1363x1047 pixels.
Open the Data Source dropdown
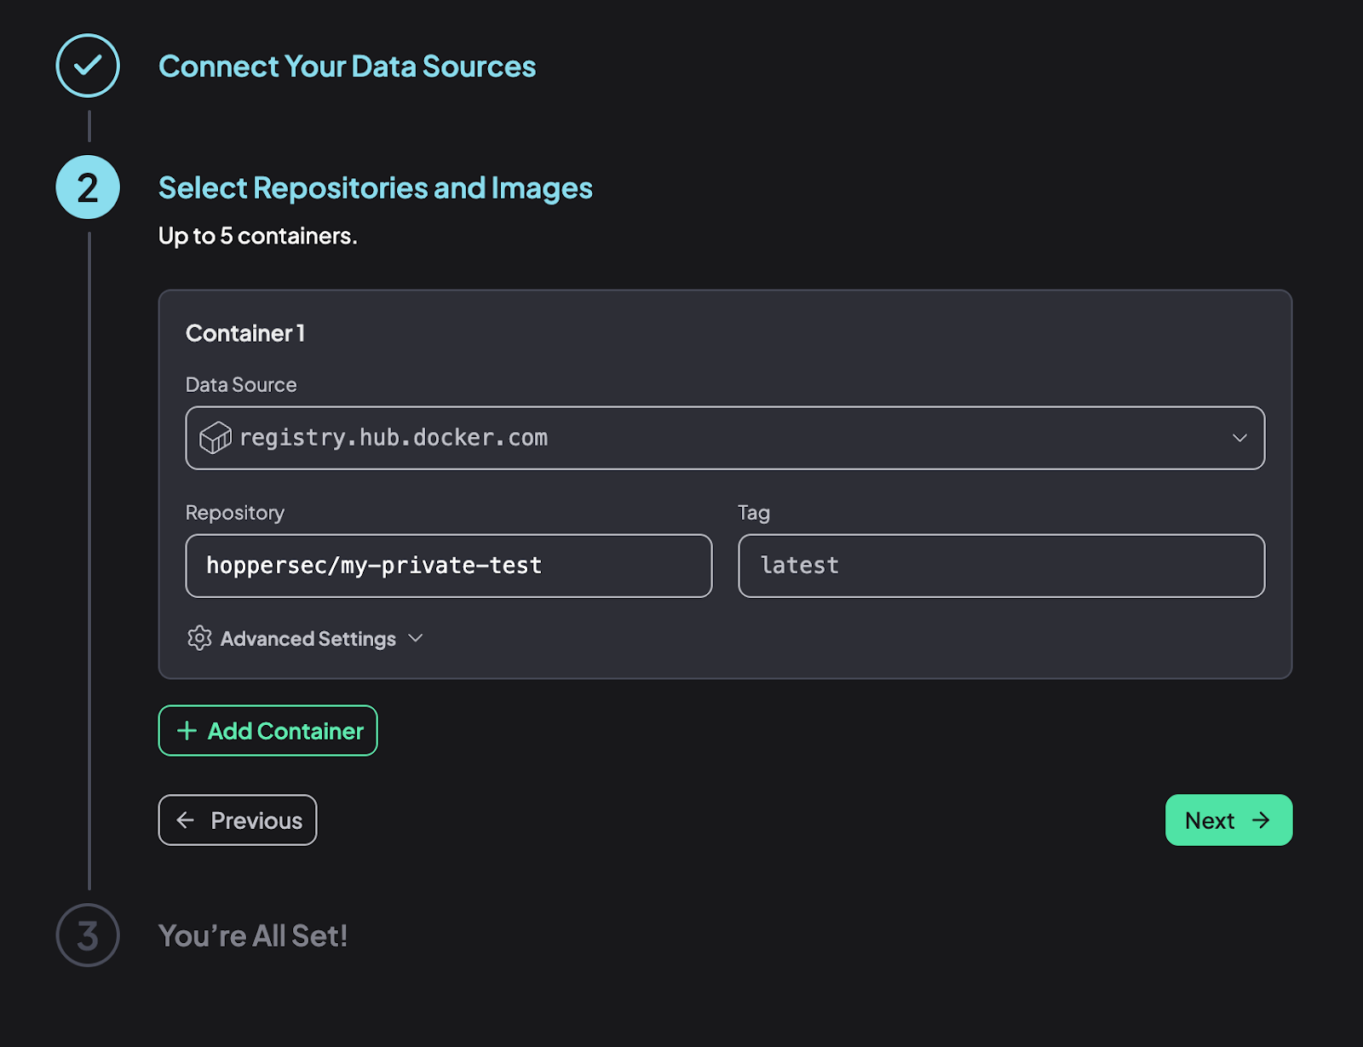point(724,438)
